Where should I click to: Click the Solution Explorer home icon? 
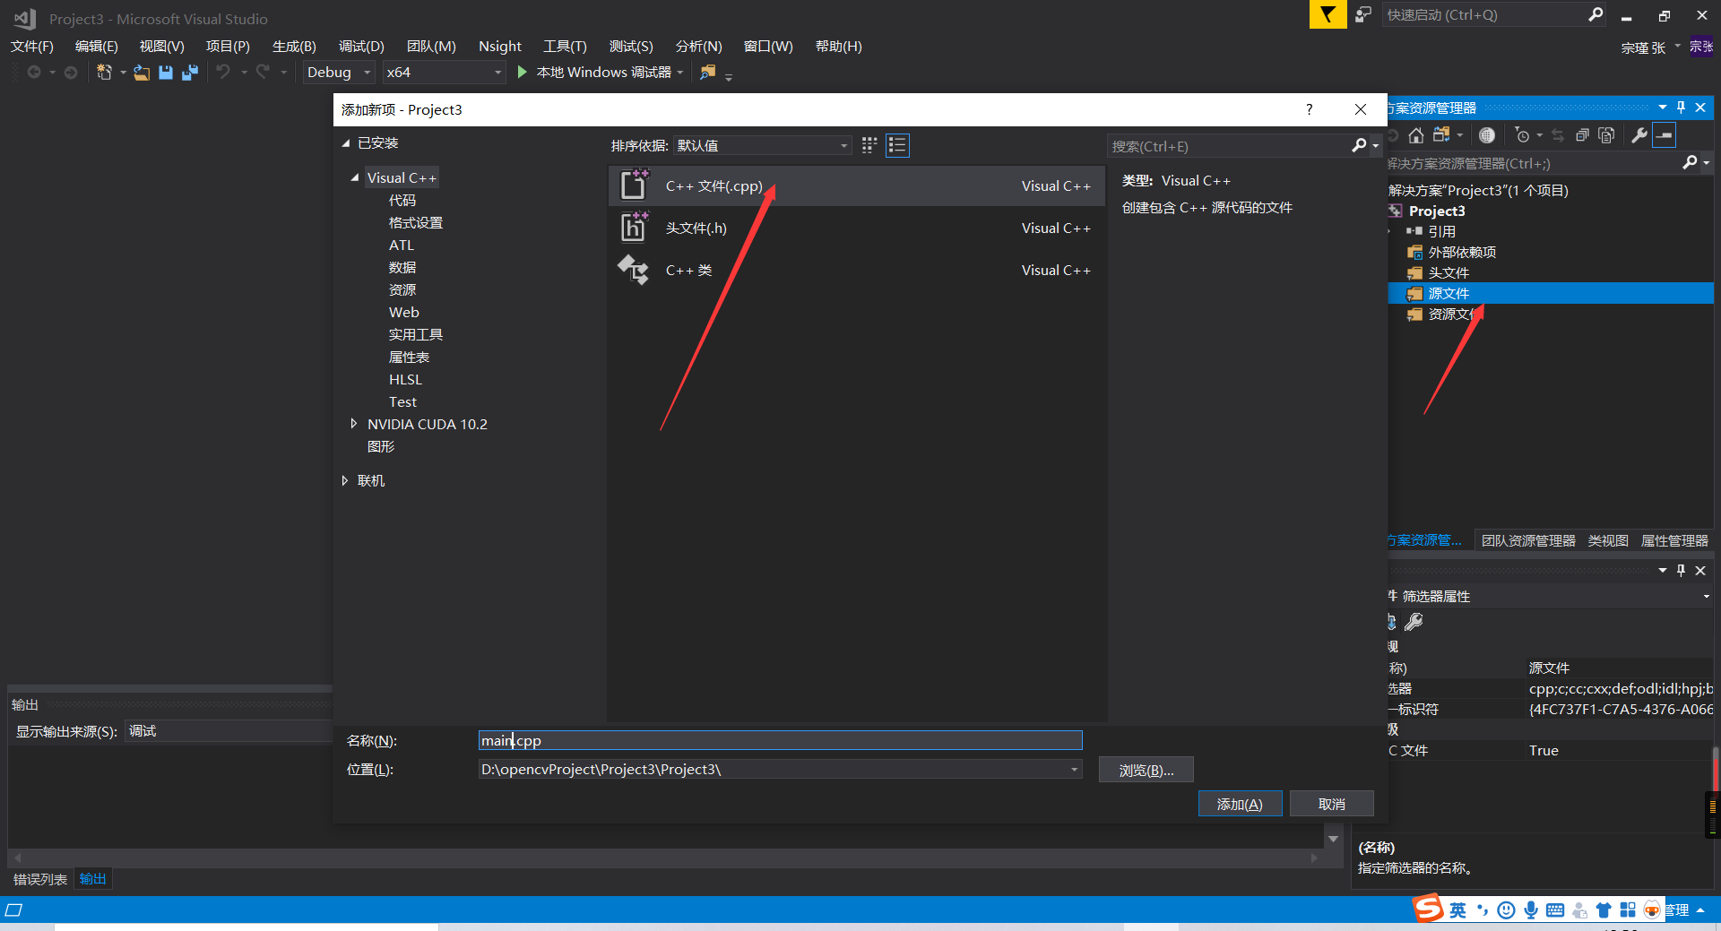click(1416, 135)
